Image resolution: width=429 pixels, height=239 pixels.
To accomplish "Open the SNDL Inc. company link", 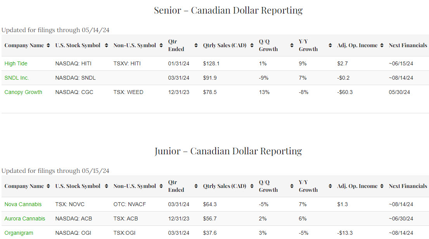I will click(17, 78).
